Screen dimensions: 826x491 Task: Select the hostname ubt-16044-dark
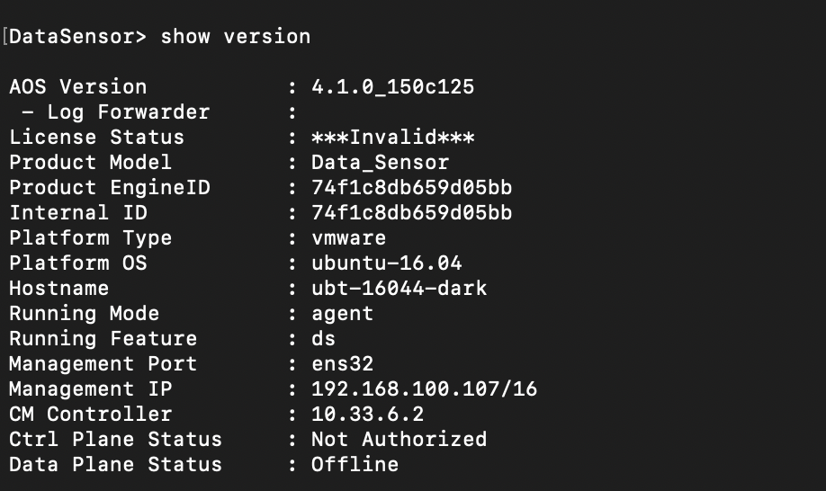coord(399,289)
